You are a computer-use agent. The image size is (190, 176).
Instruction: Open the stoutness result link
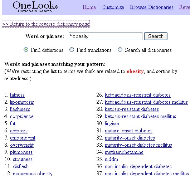click(23, 159)
